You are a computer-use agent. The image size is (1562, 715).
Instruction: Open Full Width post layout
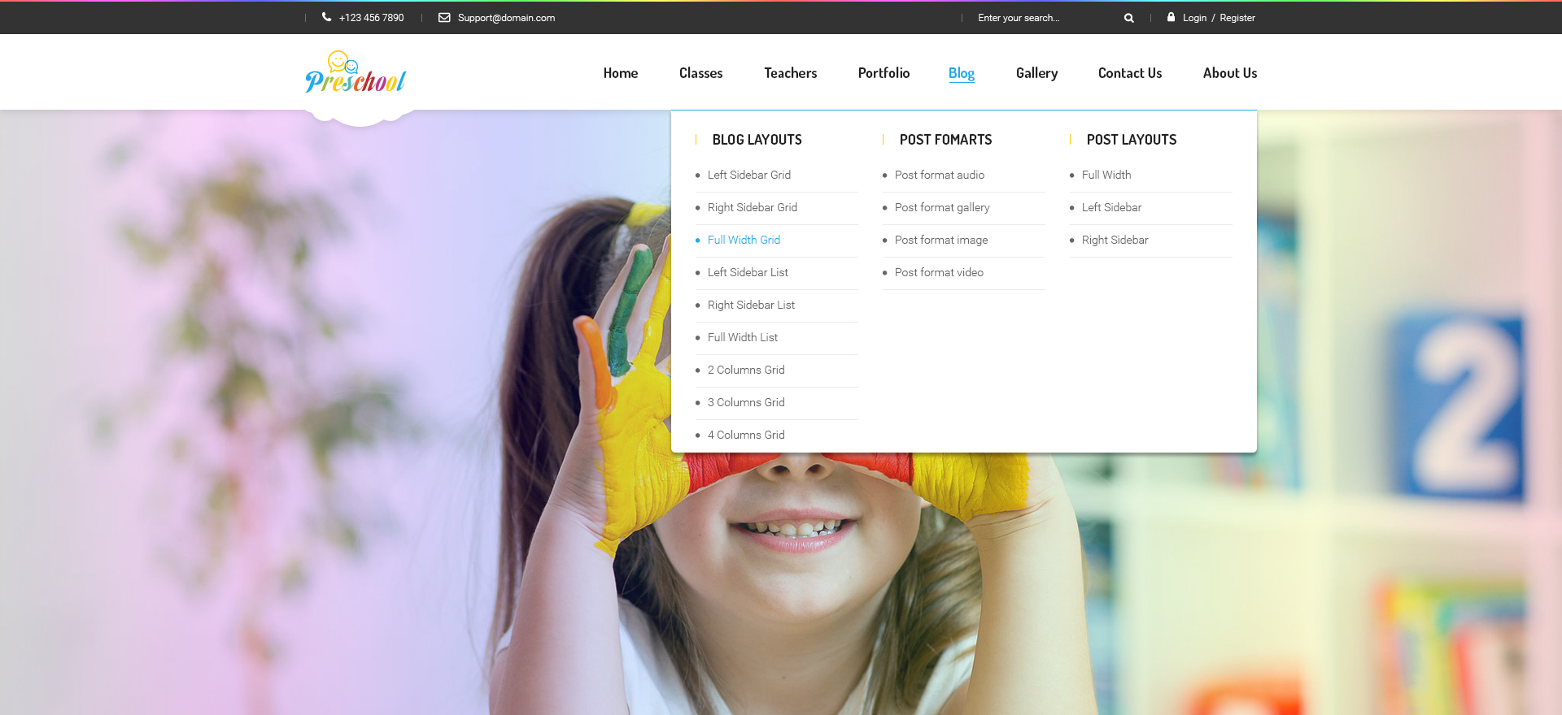1106,175
